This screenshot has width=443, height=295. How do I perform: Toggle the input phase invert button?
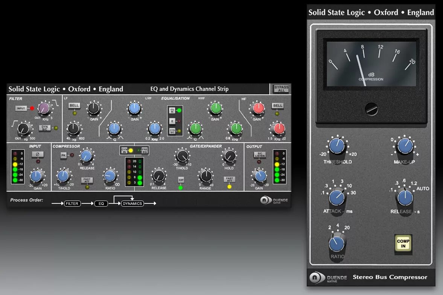tap(38, 154)
